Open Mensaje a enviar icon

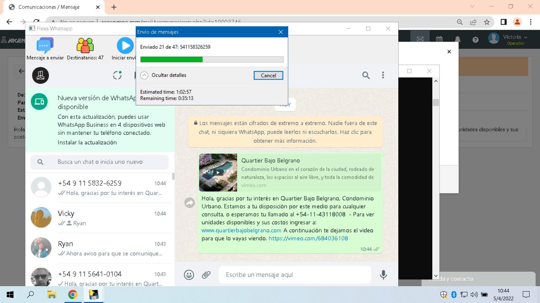click(x=45, y=46)
